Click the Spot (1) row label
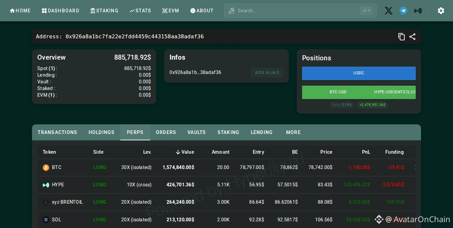Screen dimensions: 453x228 tap(47, 68)
